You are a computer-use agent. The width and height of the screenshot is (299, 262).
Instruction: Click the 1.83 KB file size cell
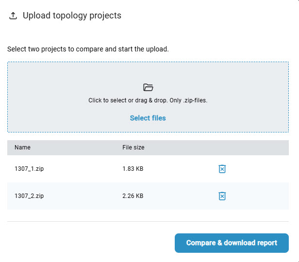pos(133,169)
